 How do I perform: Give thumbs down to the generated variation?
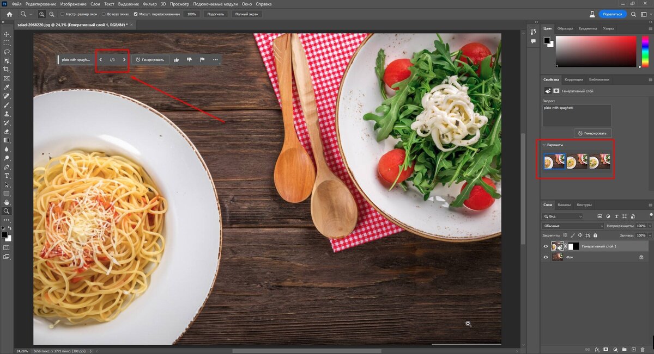[x=189, y=60]
